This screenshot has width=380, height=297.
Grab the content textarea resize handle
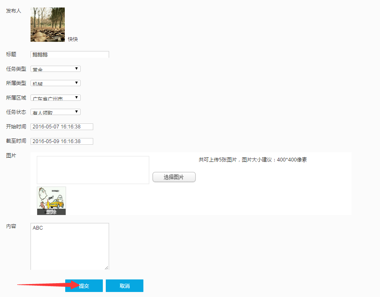[x=107, y=268]
